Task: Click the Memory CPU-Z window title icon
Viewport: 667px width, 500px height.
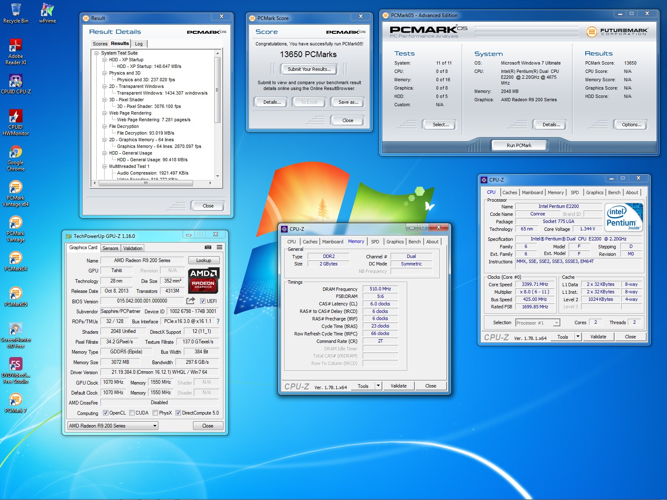Action: tap(284, 229)
